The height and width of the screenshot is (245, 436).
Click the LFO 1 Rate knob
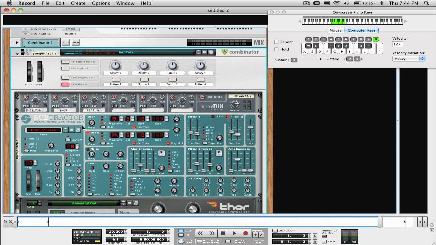106,166
